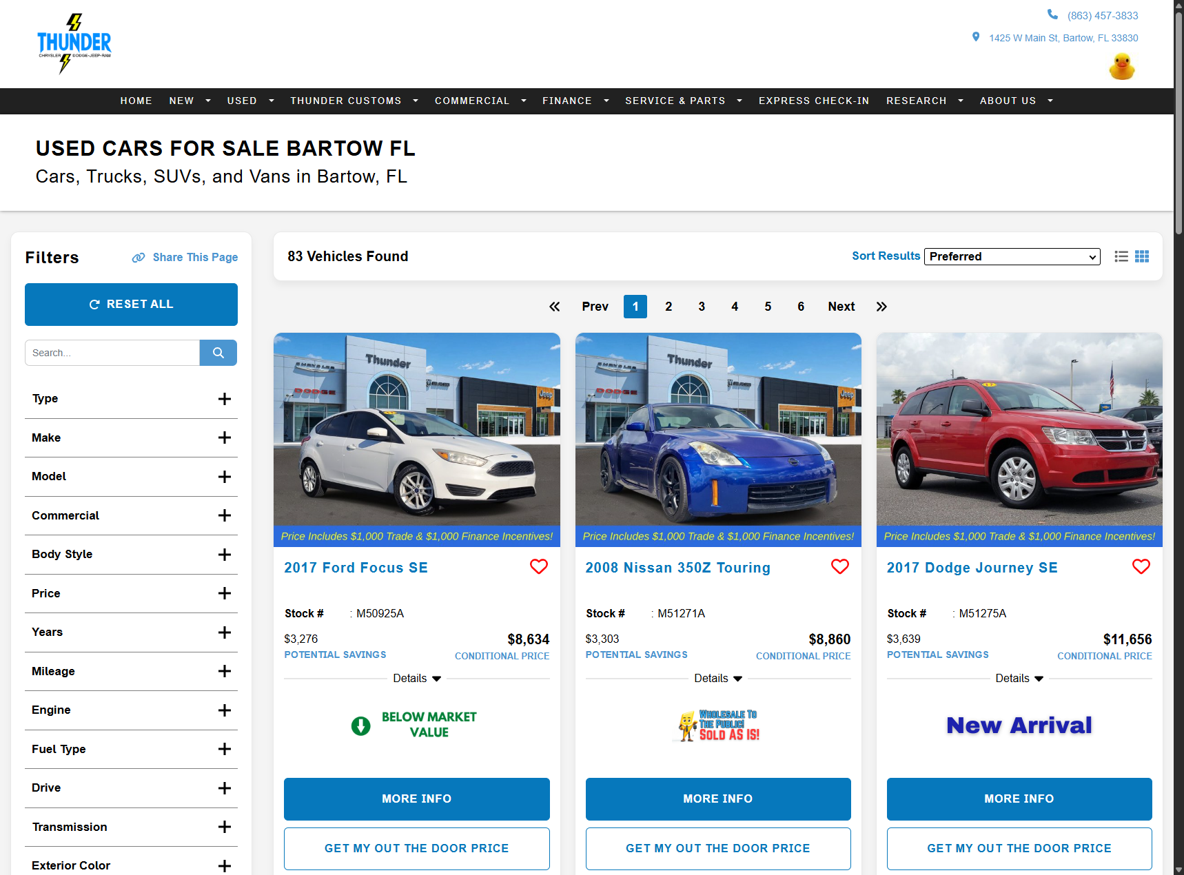Image resolution: width=1184 pixels, height=875 pixels.
Task: Expand Details for the Ford Focus
Action: (x=416, y=679)
